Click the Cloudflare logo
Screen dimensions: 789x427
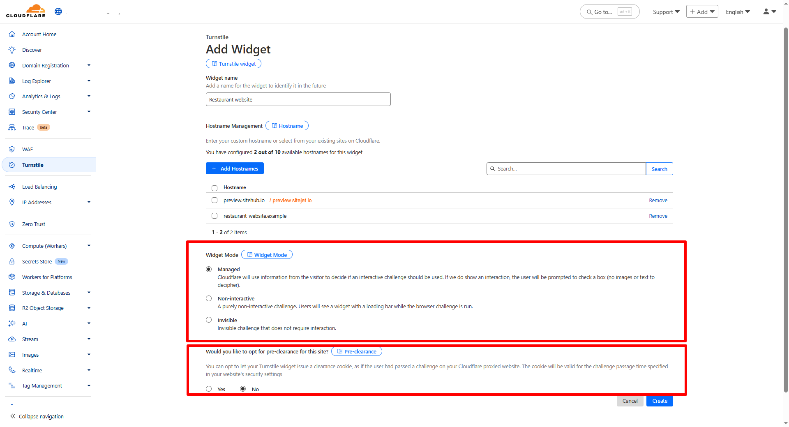[x=26, y=11]
